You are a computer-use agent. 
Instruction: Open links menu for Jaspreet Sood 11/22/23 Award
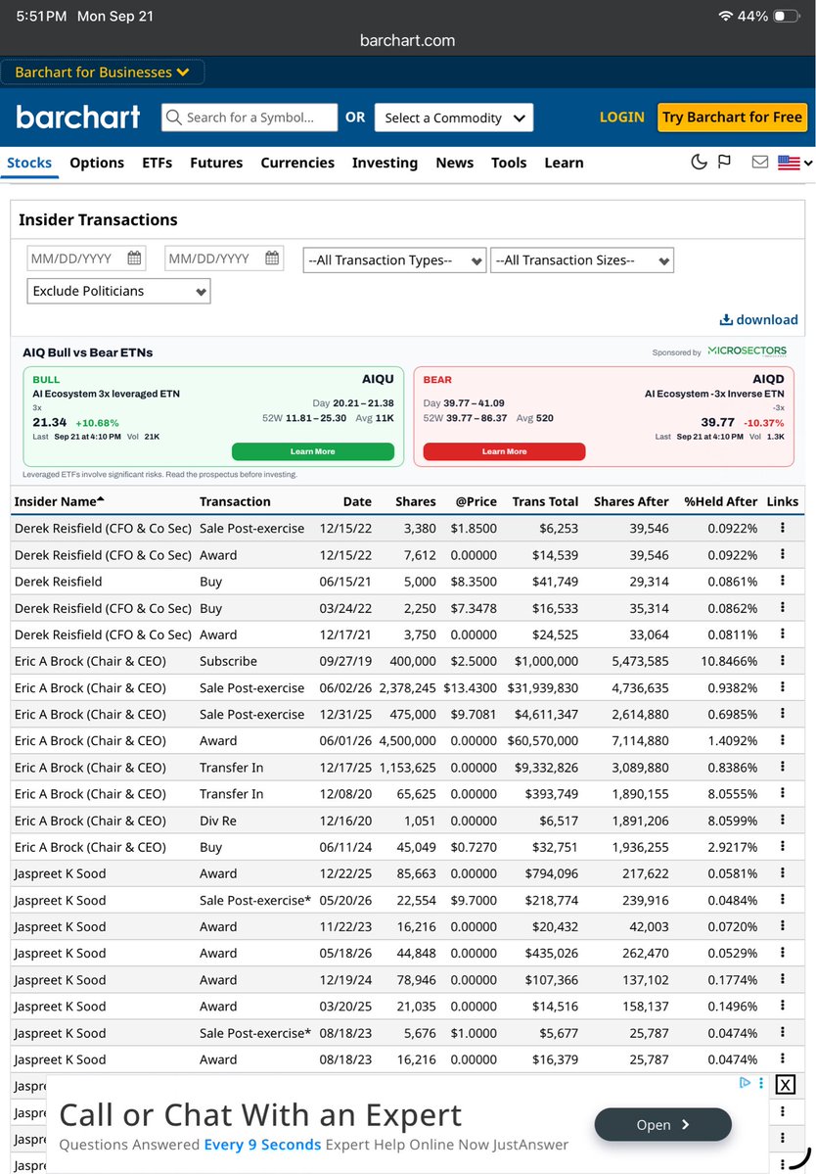coord(783,926)
